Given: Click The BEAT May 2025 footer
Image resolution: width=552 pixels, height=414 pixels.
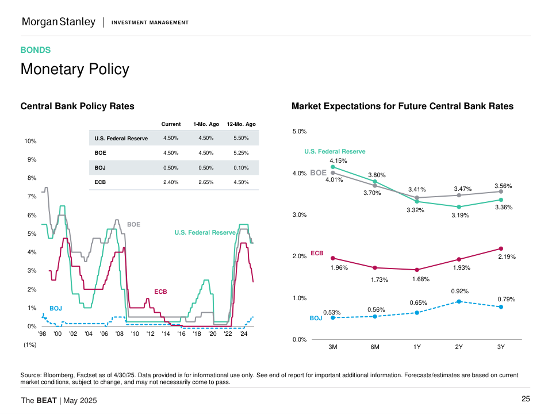Looking at the screenshot, I should (59, 400).
